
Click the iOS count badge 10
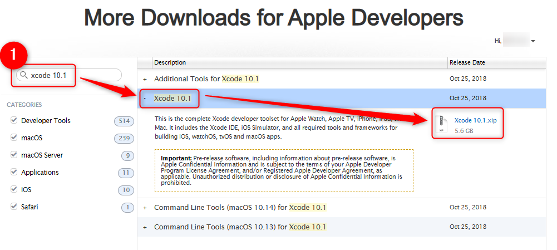coord(126,190)
